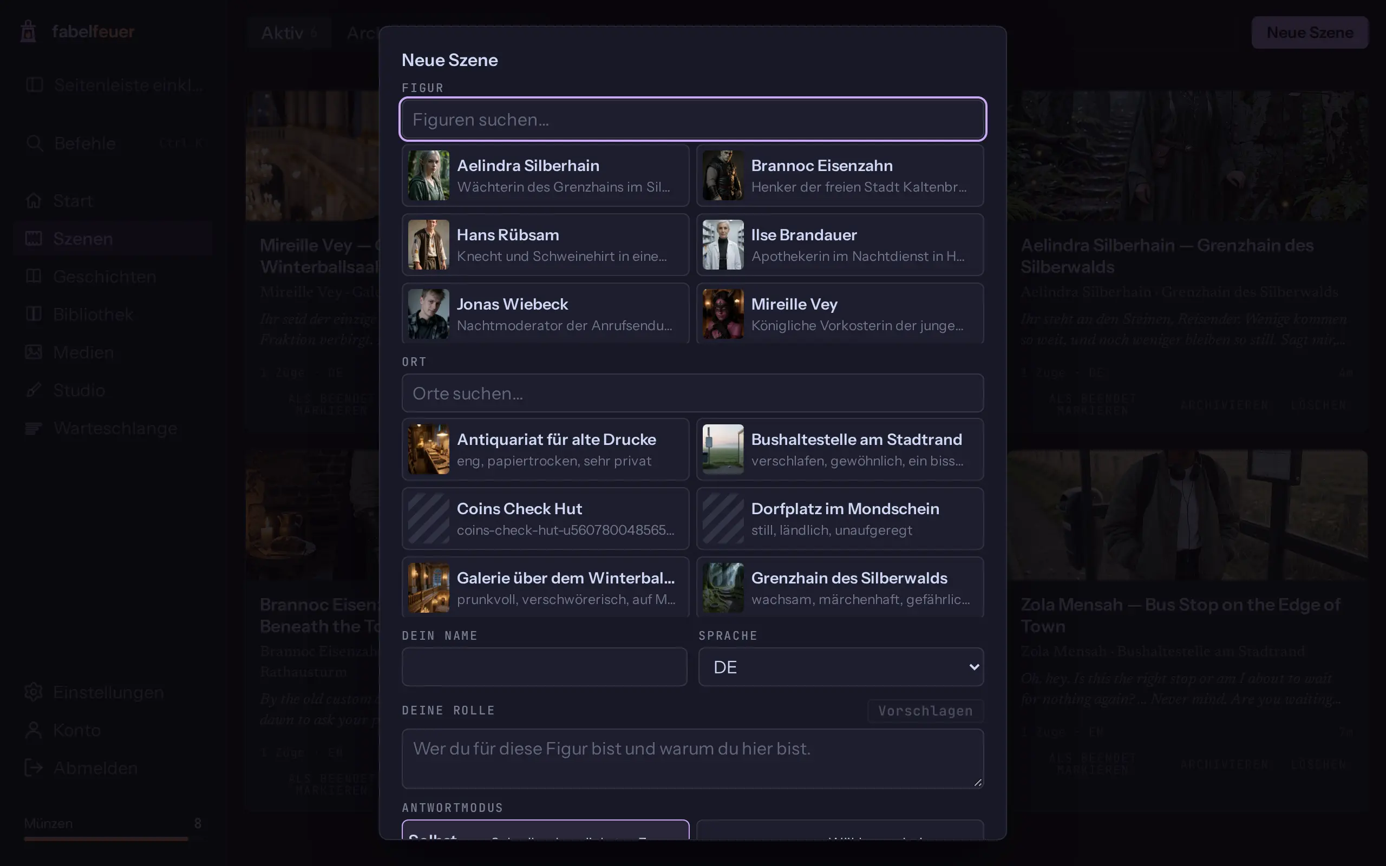Open the Medien image icon

click(34, 352)
